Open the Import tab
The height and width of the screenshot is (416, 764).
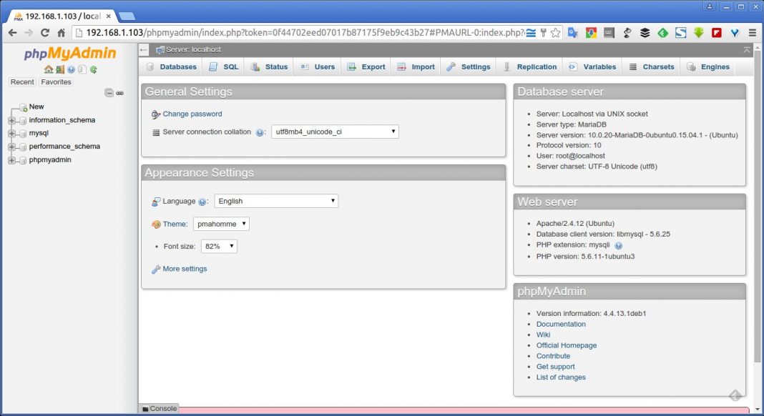tap(416, 66)
